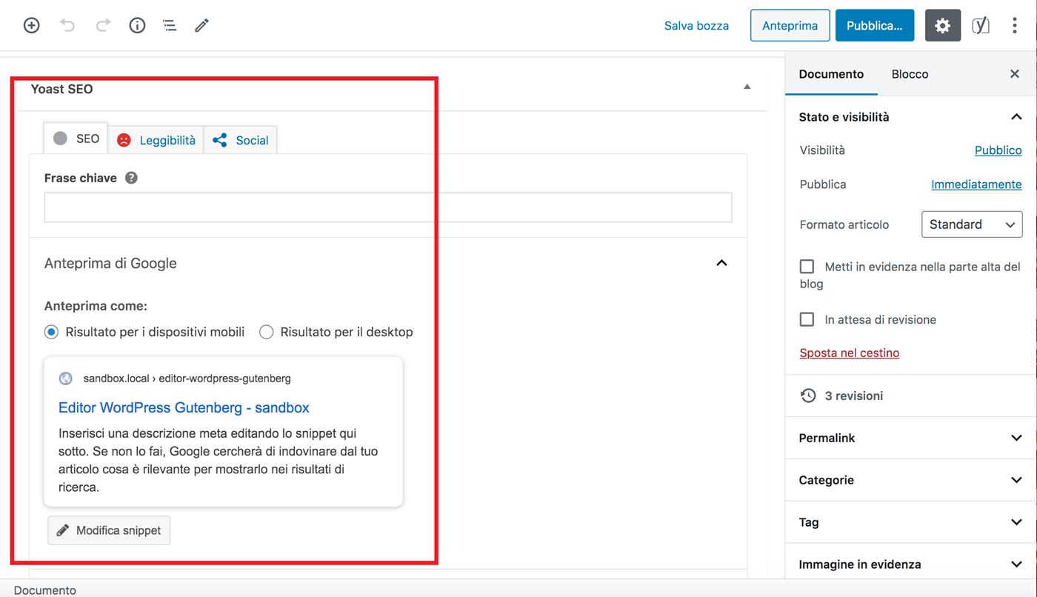
Task: Toggle the settings gear sidebar
Action: pyautogui.click(x=942, y=25)
